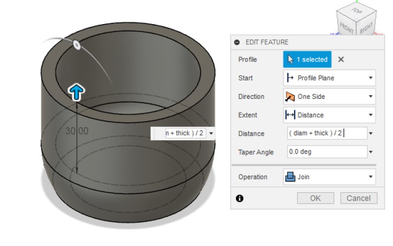Viewport: 393px width, 246px height.
Task: Click the blue extrude direction arrow
Action: click(76, 92)
